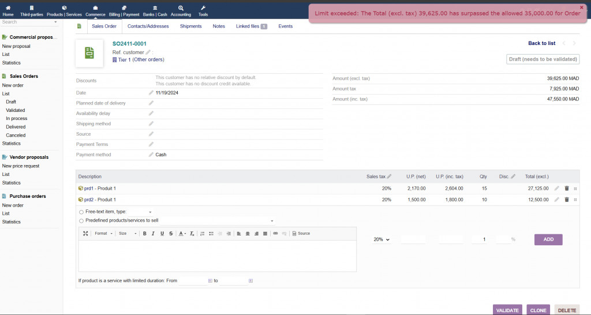
Task: Click the Home icon in top navigation
Action: coord(8,8)
